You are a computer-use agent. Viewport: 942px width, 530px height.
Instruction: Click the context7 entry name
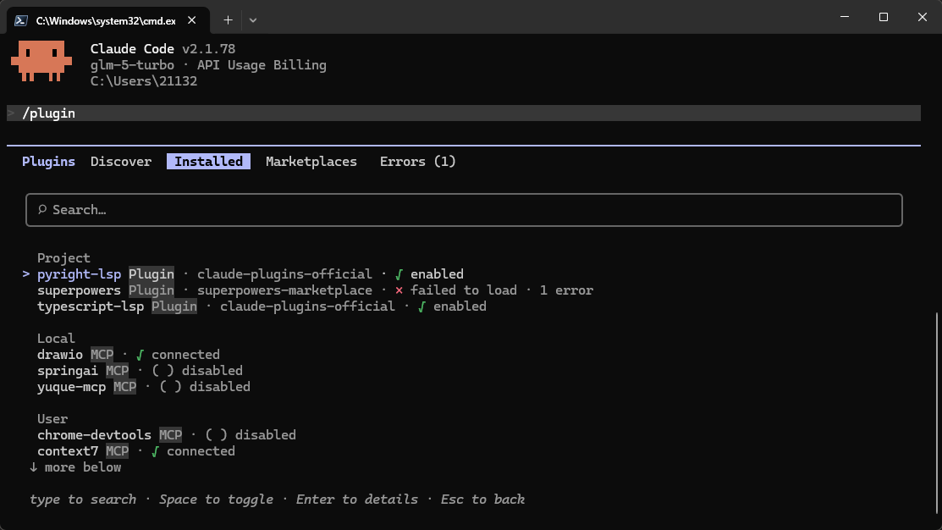coord(68,451)
